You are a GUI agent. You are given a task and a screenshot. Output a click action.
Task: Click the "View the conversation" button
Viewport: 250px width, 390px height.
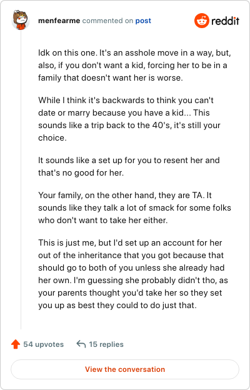pos(125,369)
